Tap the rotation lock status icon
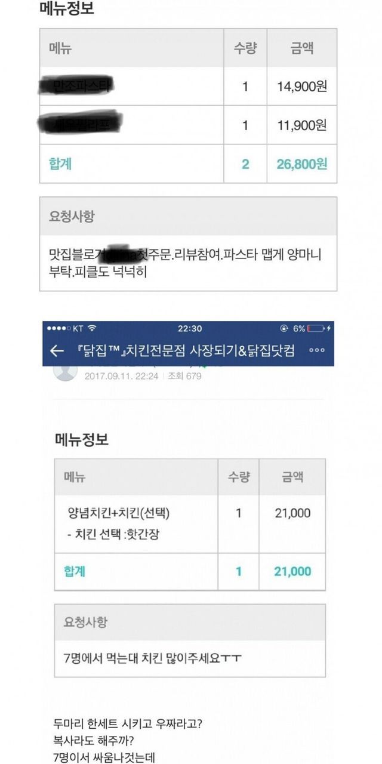Viewport: 382px width, 764px height. coord(284,329)
